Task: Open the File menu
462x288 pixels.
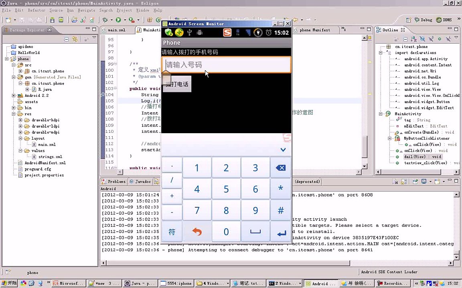Action: pyautogui.click(x=6, y=10)
